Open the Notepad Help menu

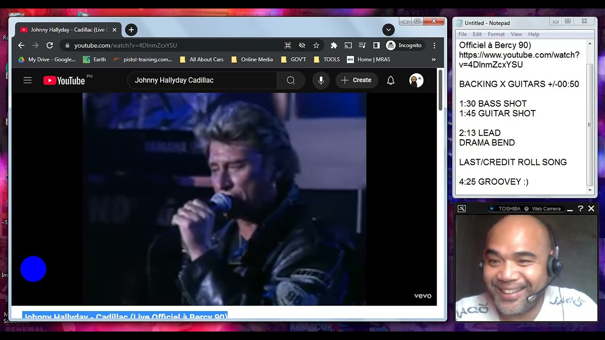tap(534, 34)
